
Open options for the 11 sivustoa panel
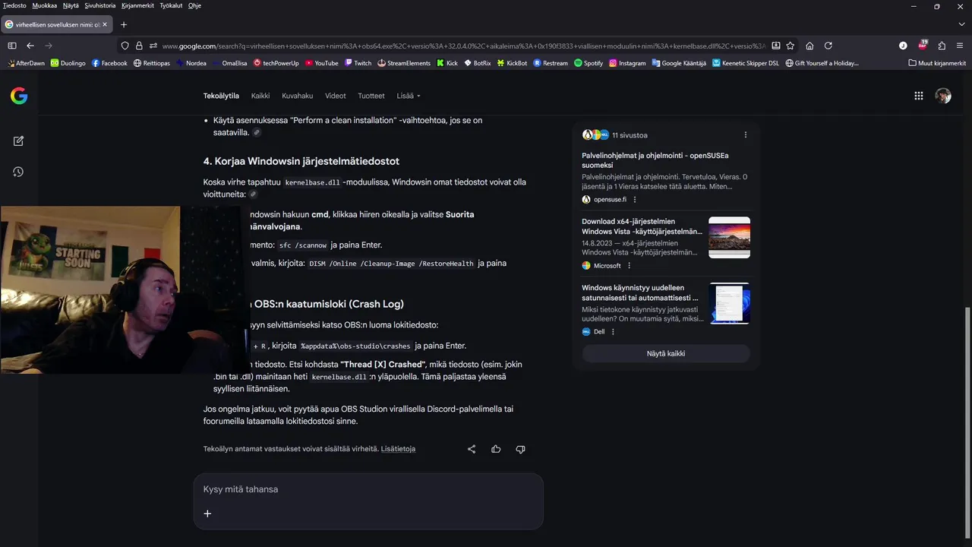tap(746, 134)
